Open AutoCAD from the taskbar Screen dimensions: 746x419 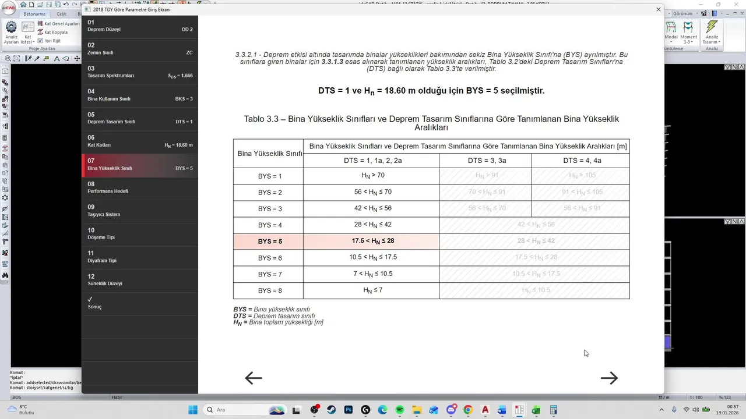point(485,410)
